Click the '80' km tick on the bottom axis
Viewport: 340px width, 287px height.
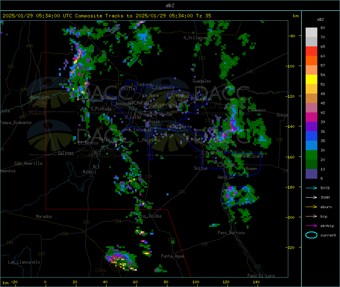[166, 282]
